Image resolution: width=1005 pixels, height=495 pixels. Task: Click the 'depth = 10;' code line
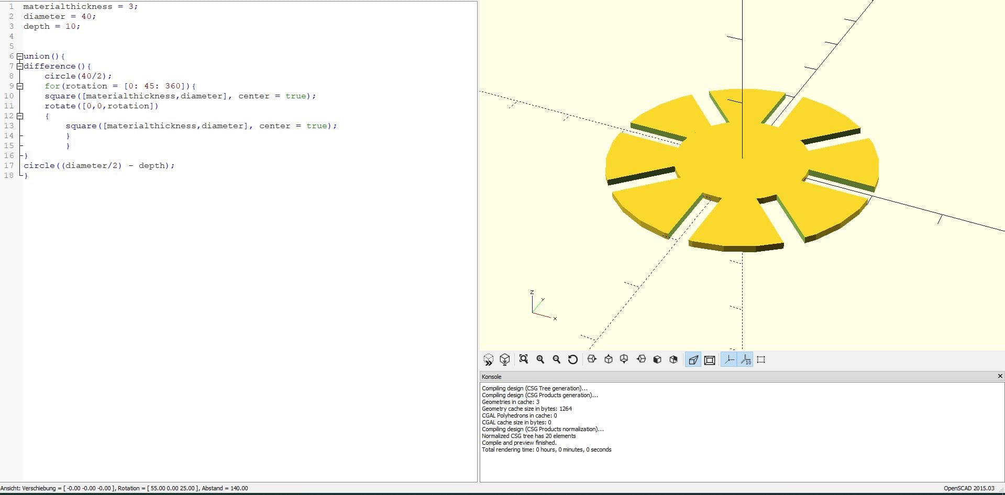pyautogui.click(x=52, y=26)
